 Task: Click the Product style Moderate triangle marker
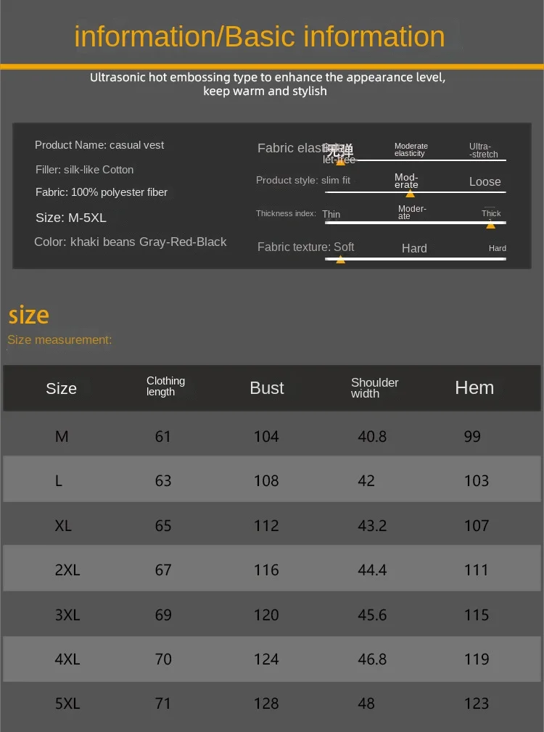pyautogui.click(x=411, y=193)
